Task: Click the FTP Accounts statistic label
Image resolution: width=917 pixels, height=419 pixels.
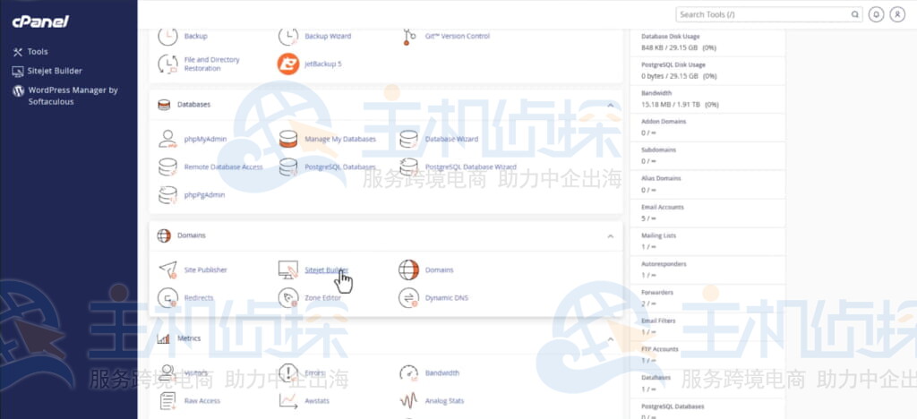Action: (660, 349)
